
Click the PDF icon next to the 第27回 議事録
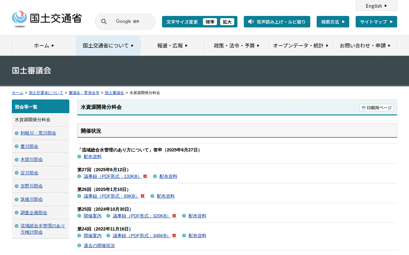[x=145, y=177]
